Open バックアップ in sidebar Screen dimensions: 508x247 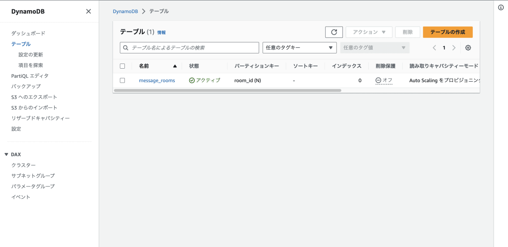26,86
